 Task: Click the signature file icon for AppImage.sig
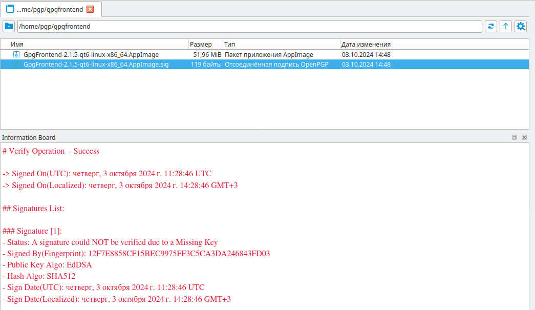point(16,65)
